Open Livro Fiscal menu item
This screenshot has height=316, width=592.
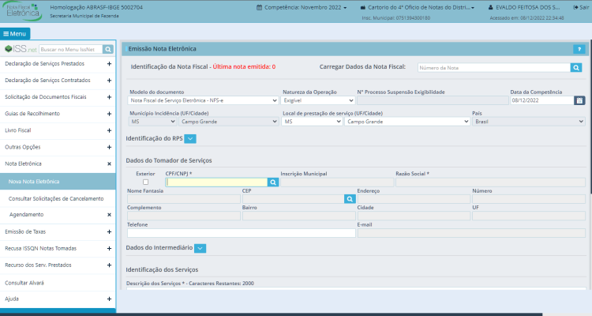click(17, 130)
